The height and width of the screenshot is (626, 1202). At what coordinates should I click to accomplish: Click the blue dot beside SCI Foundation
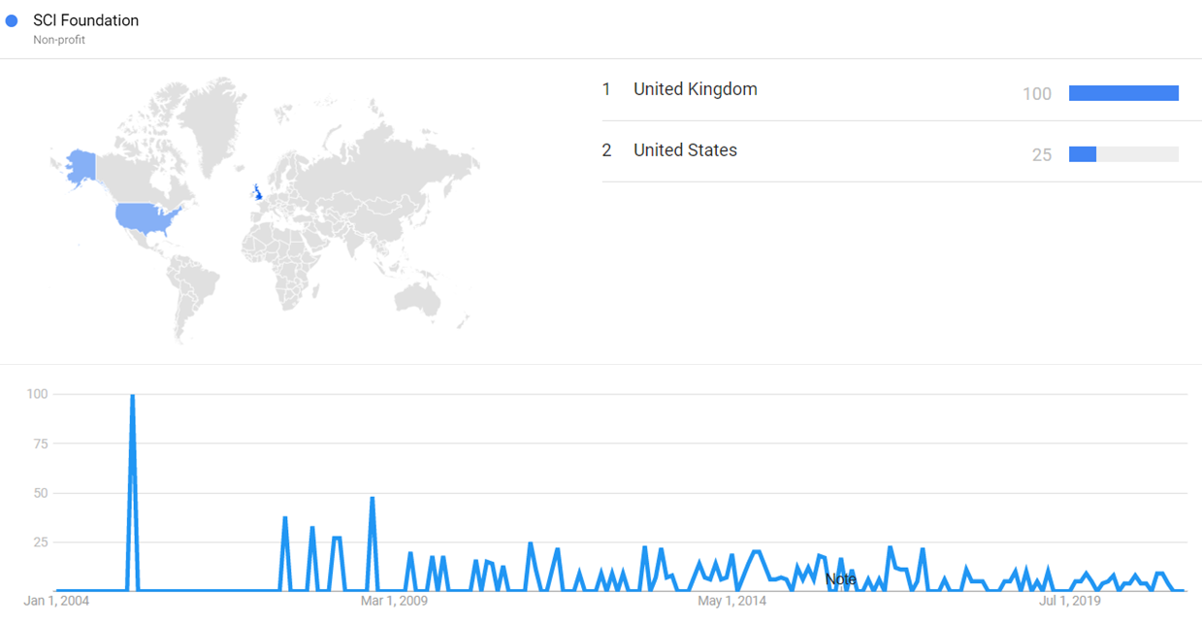click(12, 20)
